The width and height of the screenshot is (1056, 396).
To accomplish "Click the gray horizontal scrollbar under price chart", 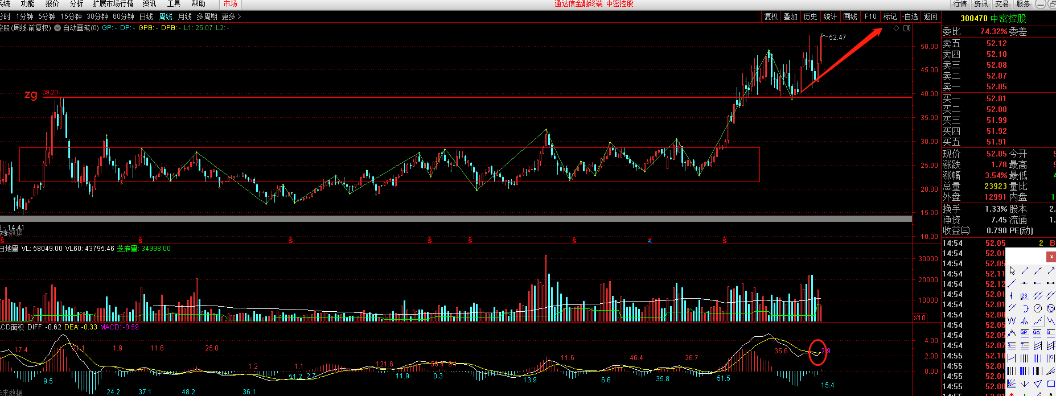I will (x=456, y=218).
